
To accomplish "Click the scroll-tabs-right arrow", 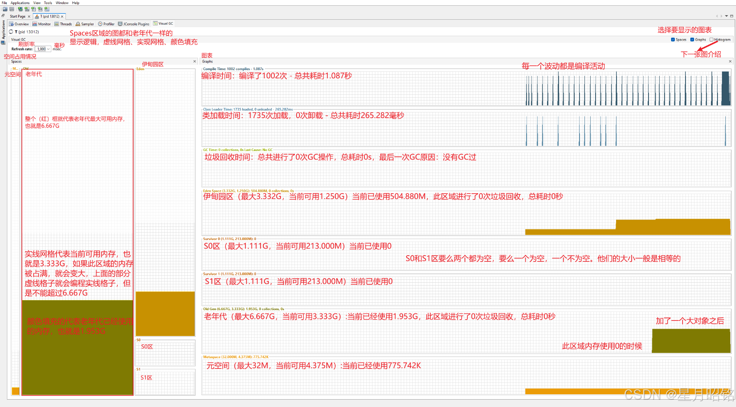I will (x=721, y=16).
